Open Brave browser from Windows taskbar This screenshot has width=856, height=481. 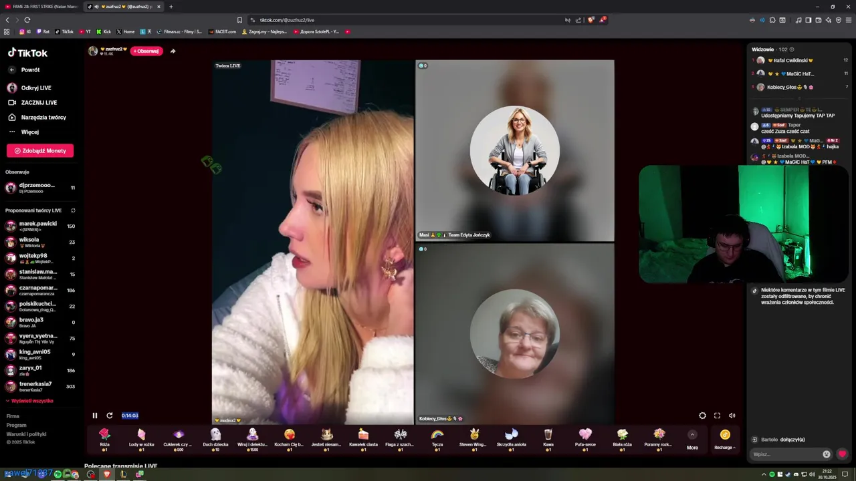coord(106,474)
